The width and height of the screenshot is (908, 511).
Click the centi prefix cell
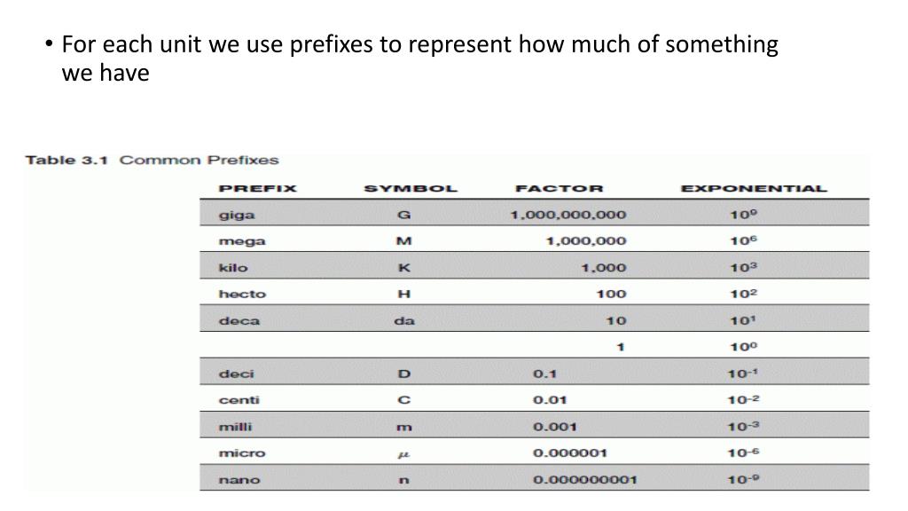tap(239, 401)
